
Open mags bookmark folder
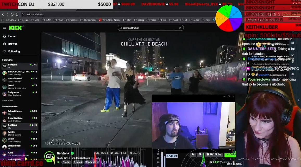click(206, 20)
